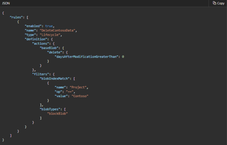Image resolution: width=227 pixels, height=145 pixels.
Task: Click the "value" key
Action: [x=61, y=96]
